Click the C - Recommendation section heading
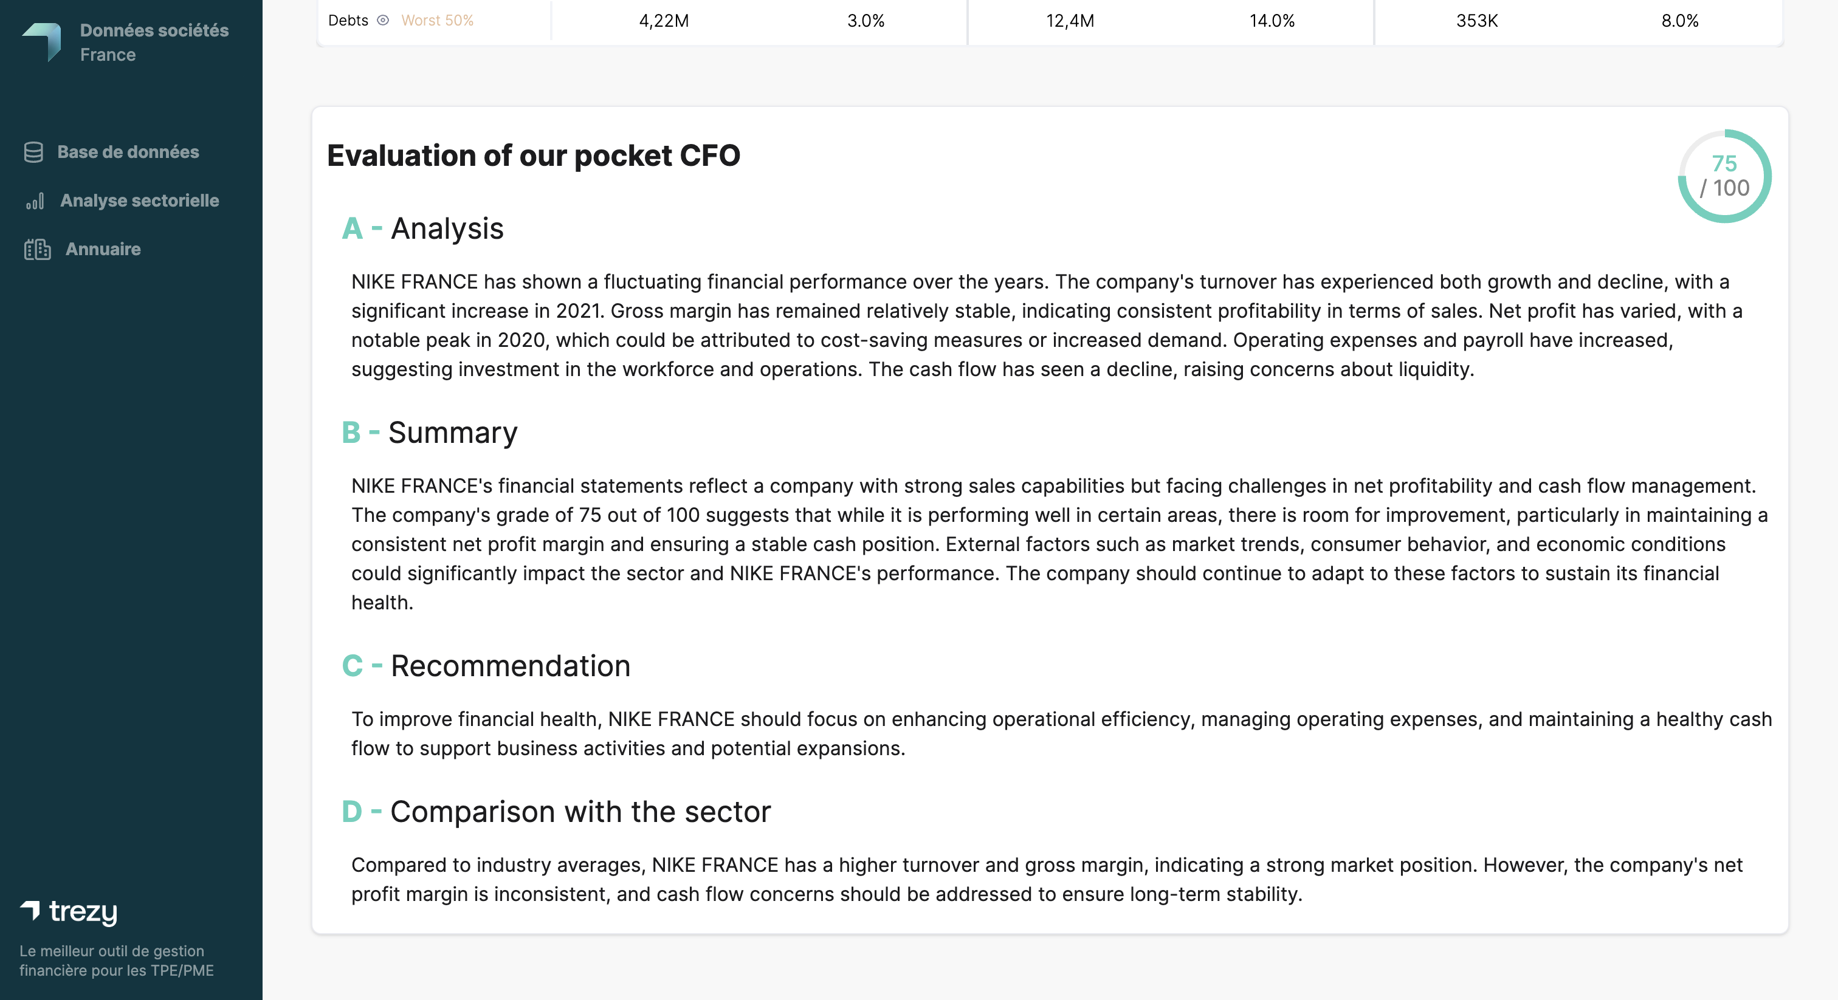The image size is (1838, 1000). (x=486, y=666)
